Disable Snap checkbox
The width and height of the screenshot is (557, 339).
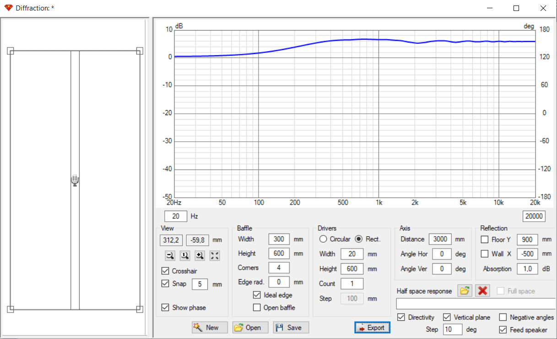point(166,284)
